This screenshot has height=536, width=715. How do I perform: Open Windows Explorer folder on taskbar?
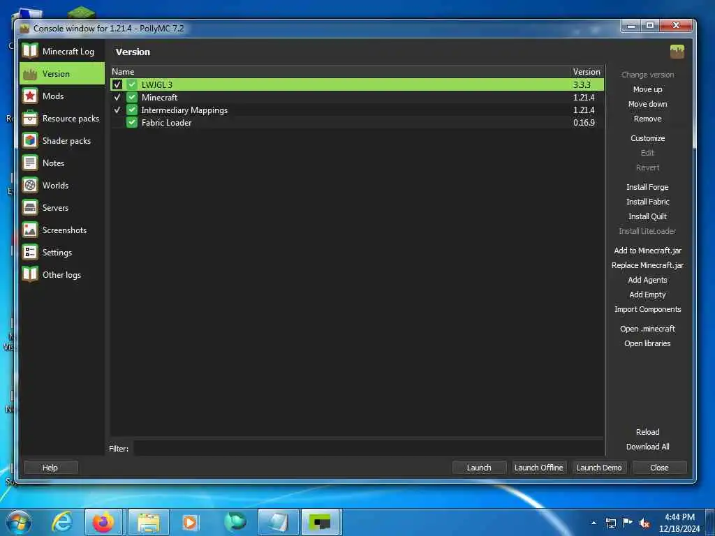click(x=149, y=522)
